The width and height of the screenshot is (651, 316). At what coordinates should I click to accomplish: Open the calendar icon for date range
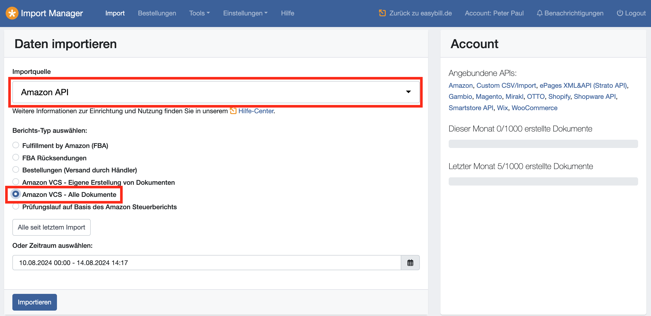[x=410, y=263]
